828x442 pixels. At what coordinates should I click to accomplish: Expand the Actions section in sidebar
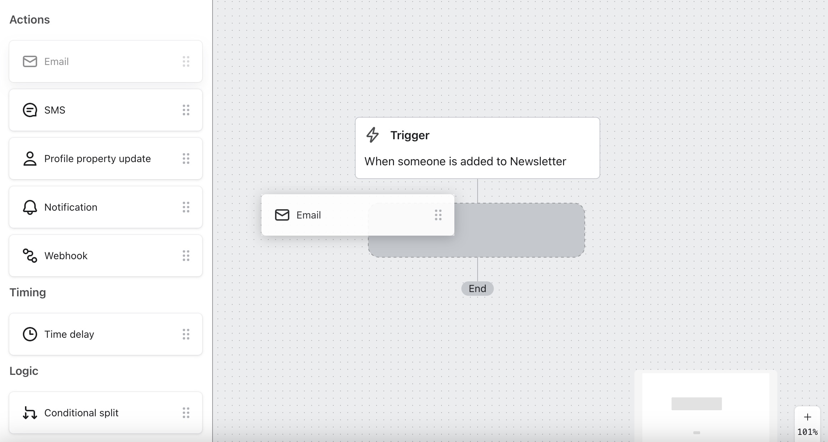pos(30,20)
